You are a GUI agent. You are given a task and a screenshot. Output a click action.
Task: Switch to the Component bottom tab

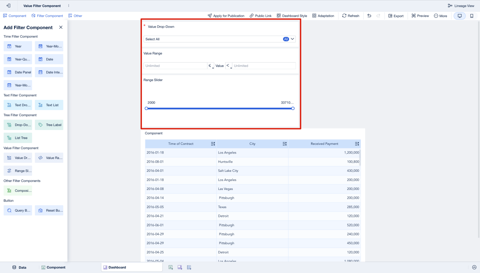53,267
